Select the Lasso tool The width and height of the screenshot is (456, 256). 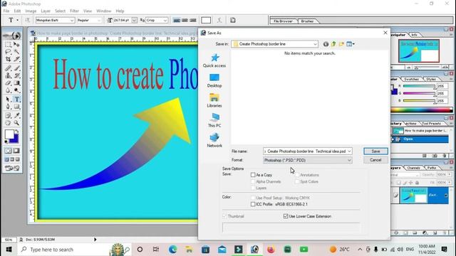(x=8, y=52)
